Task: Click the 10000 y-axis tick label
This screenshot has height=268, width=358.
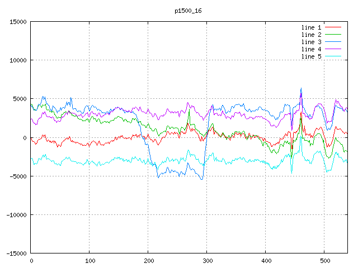Action: tap(17, 60)
